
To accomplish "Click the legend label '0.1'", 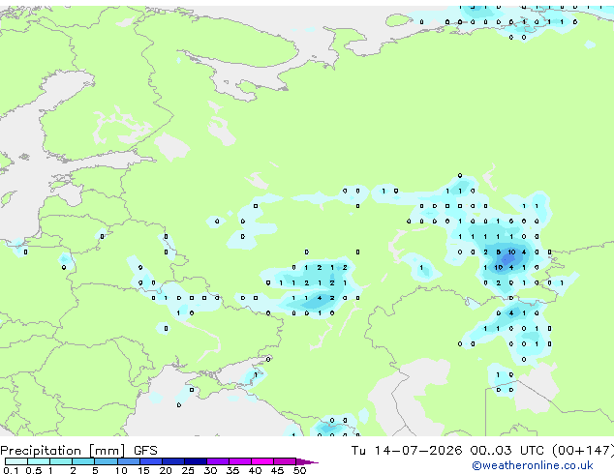I will (x=11, y=470).
